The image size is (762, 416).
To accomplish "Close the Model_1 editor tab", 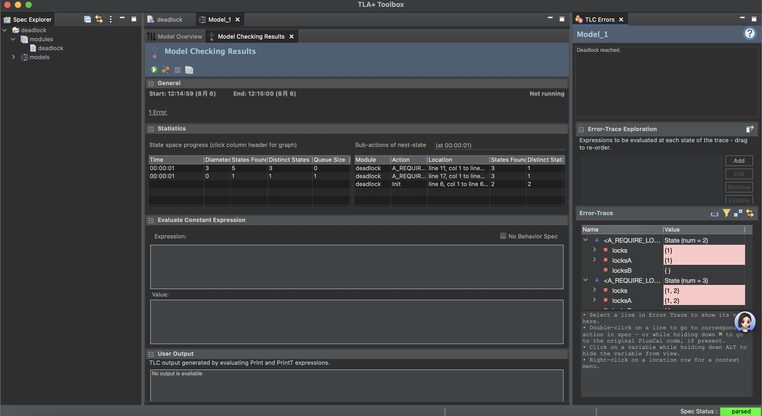I will point(237,20).
